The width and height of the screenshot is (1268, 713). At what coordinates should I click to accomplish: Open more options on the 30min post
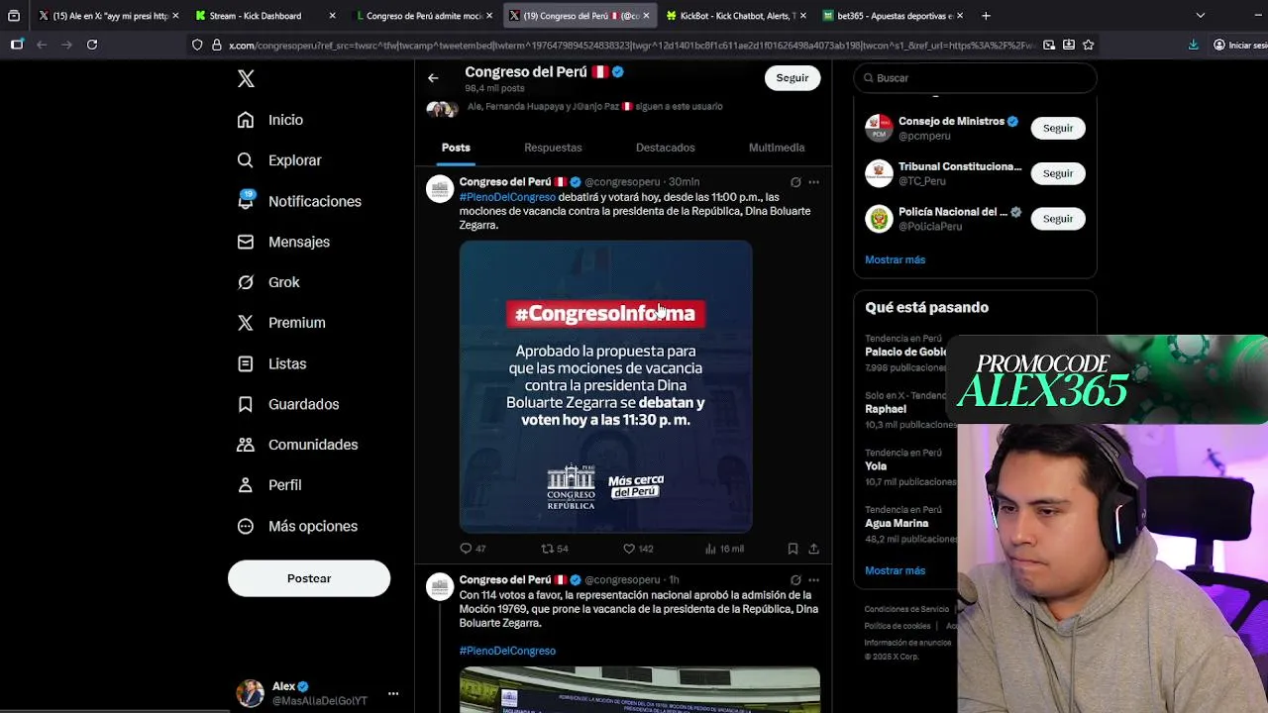(813, 182)
